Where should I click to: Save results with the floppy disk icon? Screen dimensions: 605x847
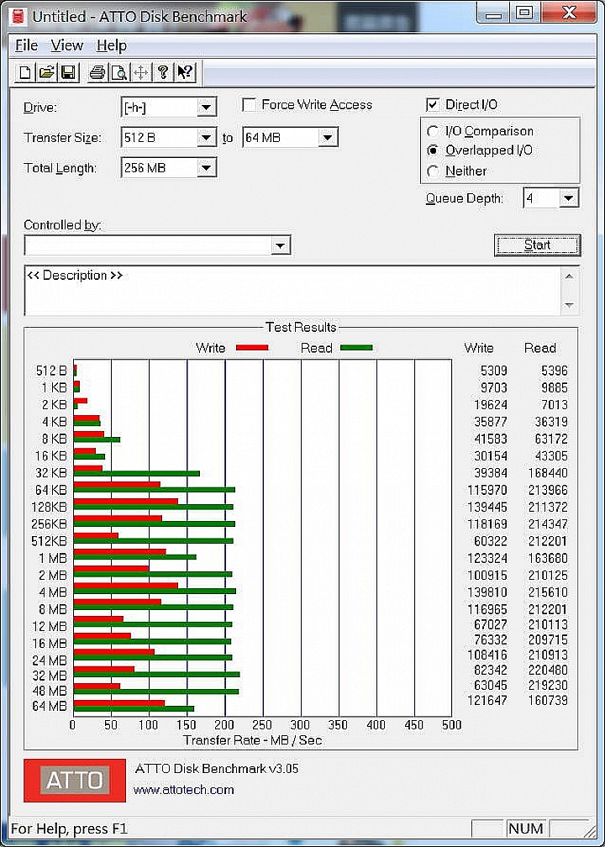(x=69, y=72)
